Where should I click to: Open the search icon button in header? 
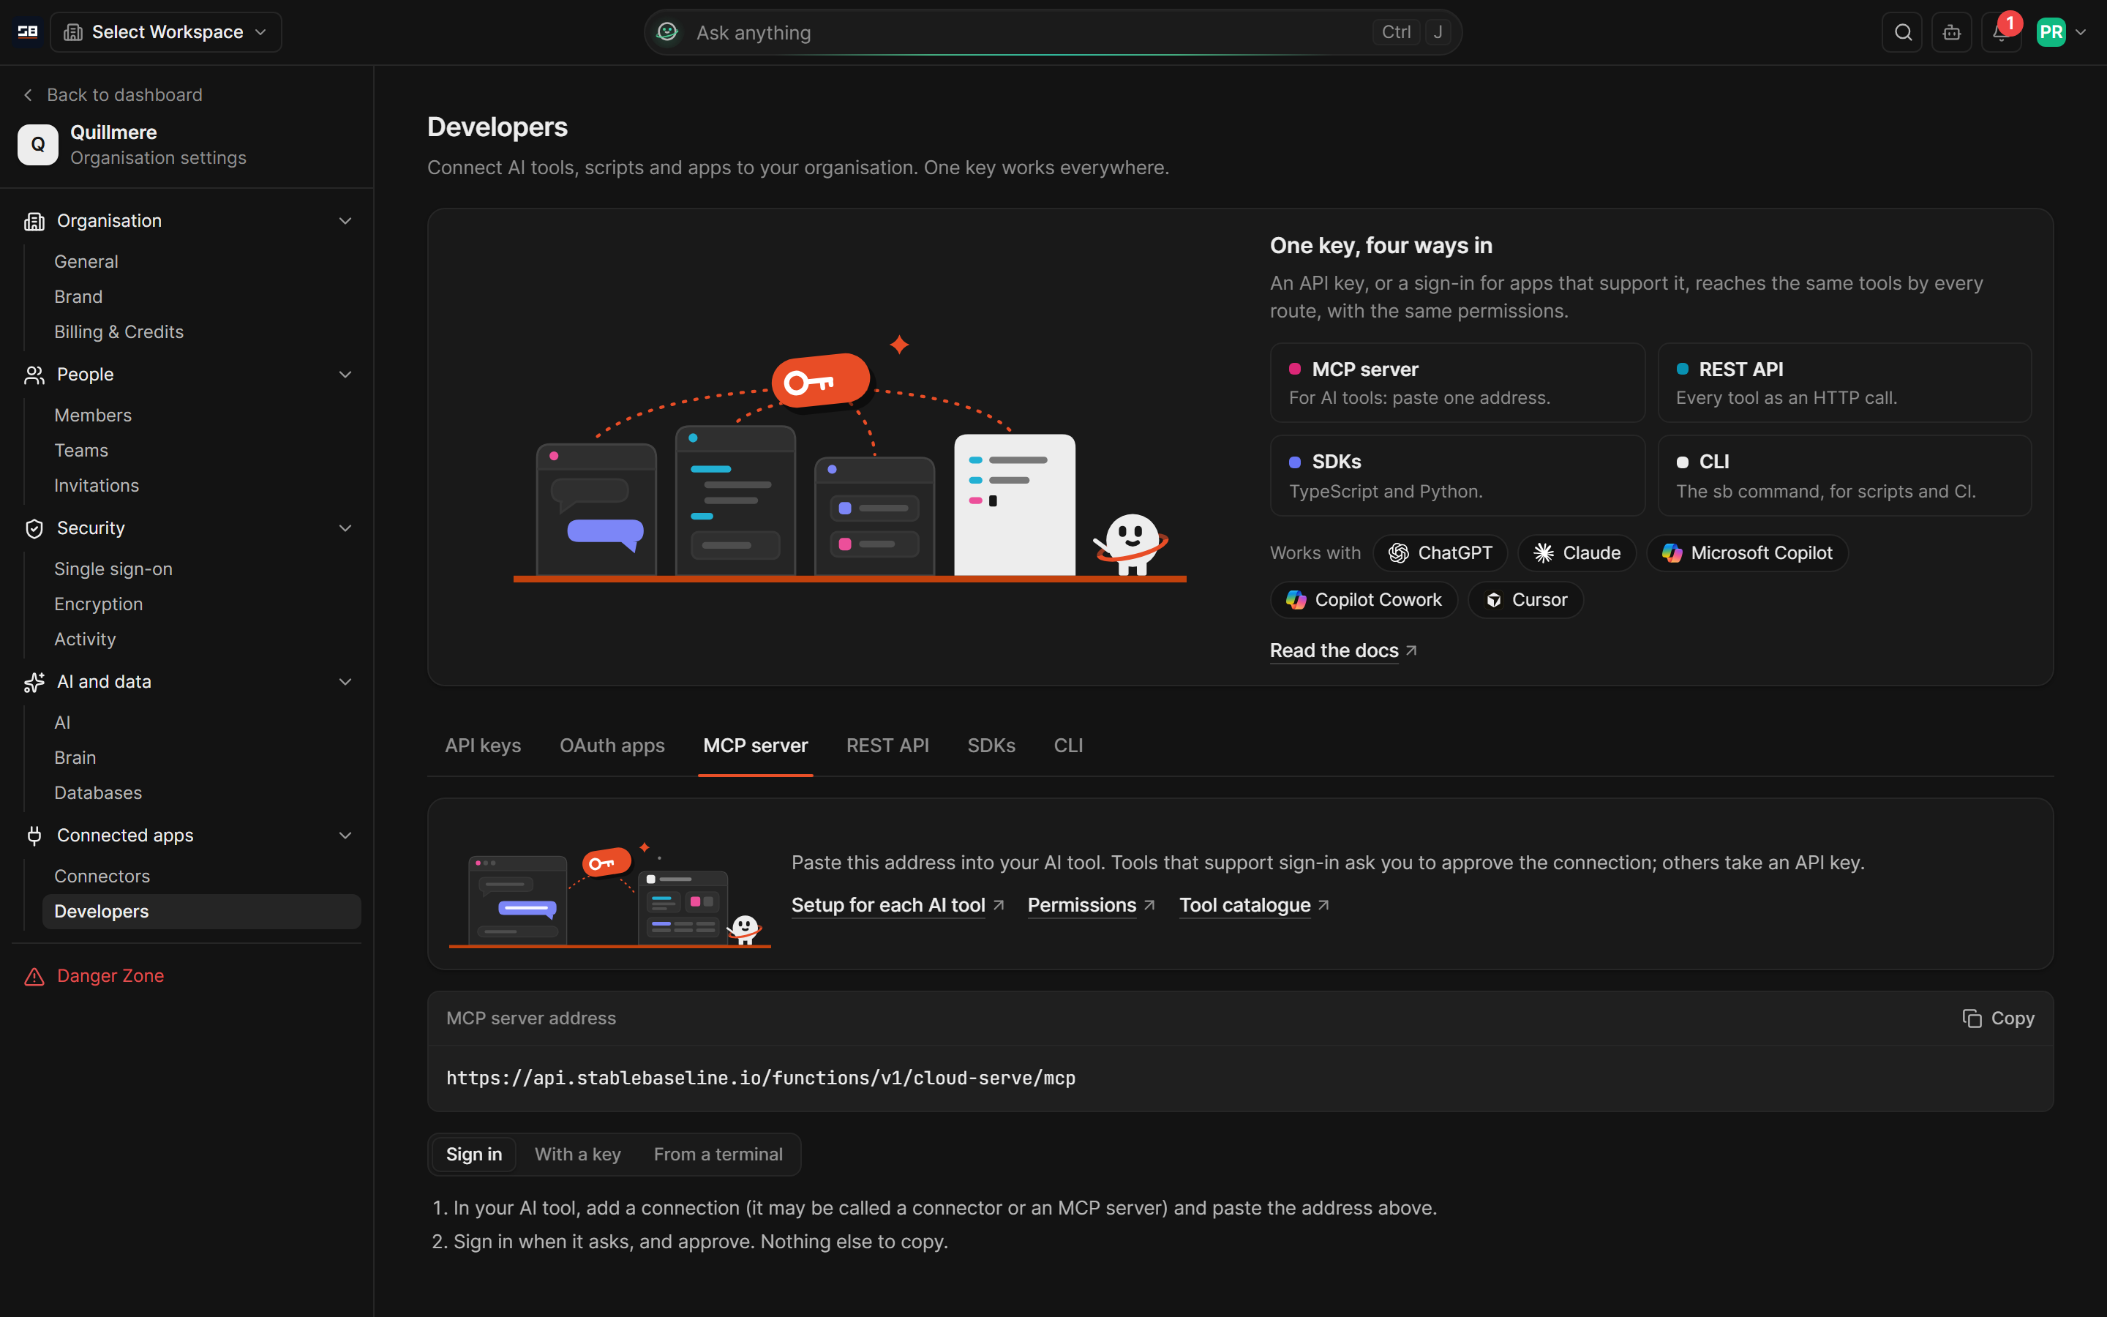click(x=1902, y=32)
